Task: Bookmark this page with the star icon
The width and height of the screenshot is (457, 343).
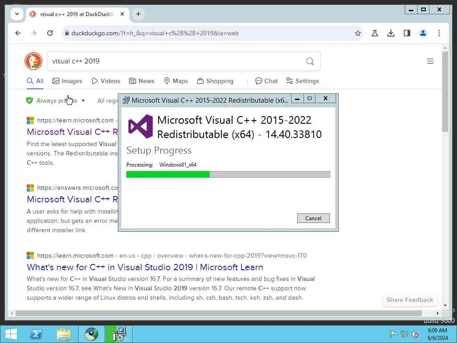Action: (358, 33)
